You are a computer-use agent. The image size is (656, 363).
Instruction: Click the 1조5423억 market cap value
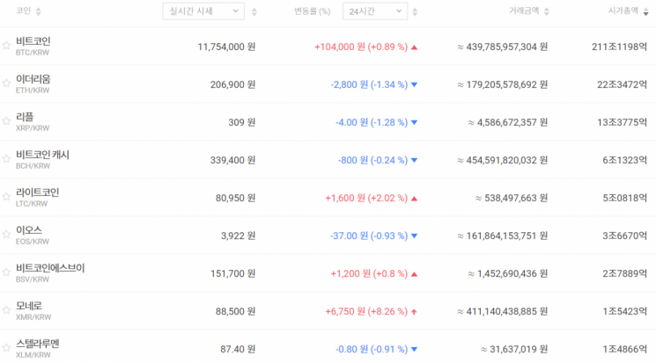coord(625,312)
